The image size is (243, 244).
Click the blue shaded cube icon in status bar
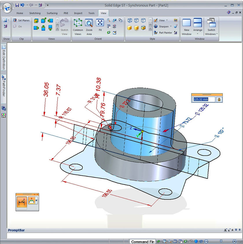[196, 241]
